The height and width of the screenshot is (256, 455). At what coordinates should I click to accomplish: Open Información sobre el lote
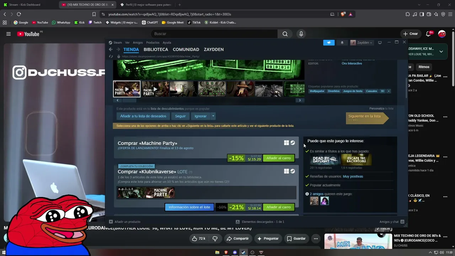point(189,207)
